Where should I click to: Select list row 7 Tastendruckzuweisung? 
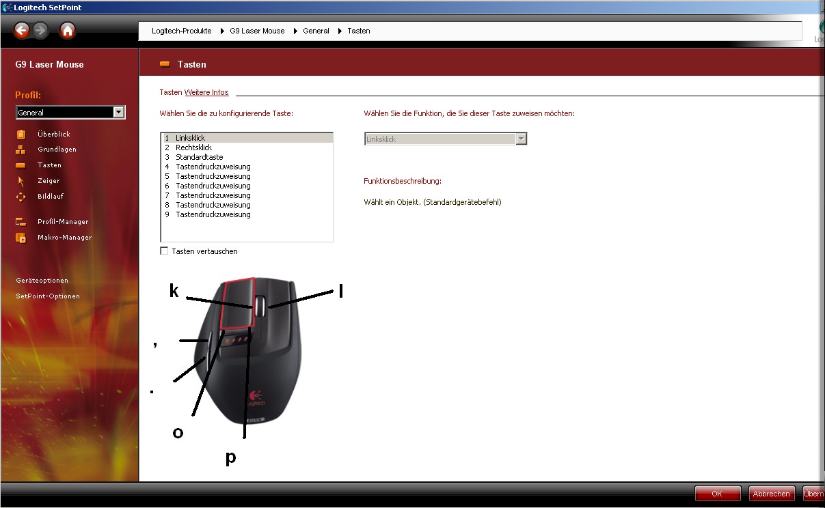[247, 195]
